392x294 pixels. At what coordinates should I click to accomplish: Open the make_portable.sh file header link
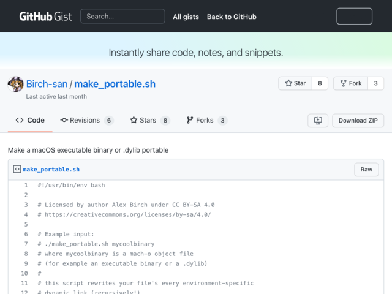51,170
